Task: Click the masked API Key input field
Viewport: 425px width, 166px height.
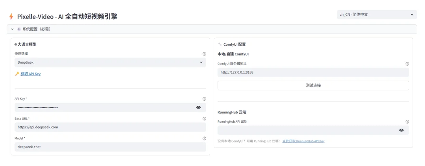Action: coord(102,107)
